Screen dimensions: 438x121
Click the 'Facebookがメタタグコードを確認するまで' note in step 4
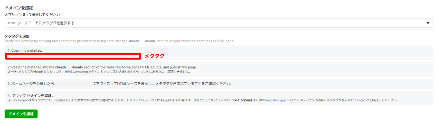tap(203, 100)
